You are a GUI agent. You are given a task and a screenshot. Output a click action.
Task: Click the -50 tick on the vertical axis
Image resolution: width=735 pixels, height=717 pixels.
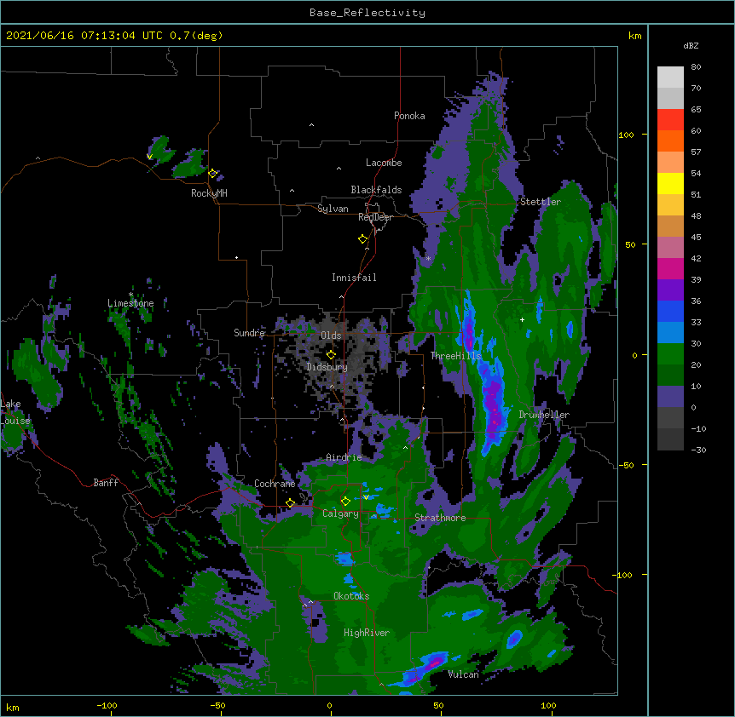626,465
